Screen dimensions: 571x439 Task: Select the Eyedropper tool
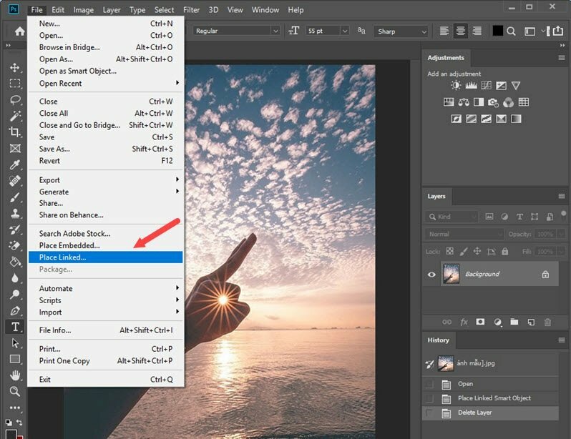pyautogui.click(x=14, y=164)
